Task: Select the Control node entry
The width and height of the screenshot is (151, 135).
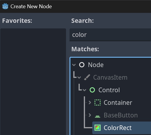Action: (109, 90)
